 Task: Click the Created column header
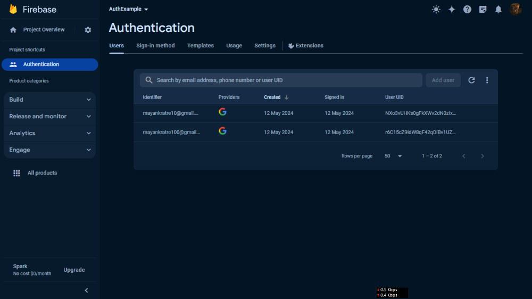click(x=272, y=97)
